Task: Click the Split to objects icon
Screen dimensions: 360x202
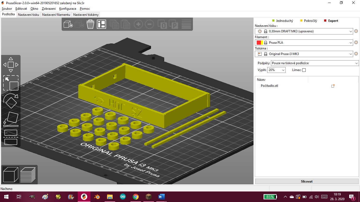Action: 162,24
